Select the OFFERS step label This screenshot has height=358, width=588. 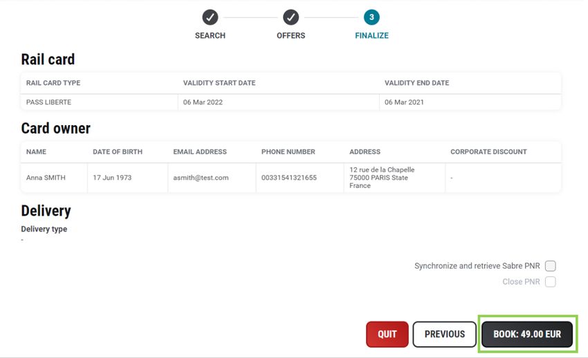coord(291,35)
